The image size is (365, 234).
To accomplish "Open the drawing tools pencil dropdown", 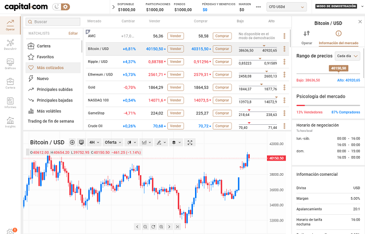I will [161, 142].
